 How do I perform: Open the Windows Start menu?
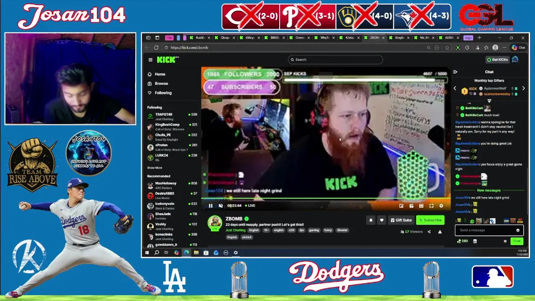click(147, 253)
